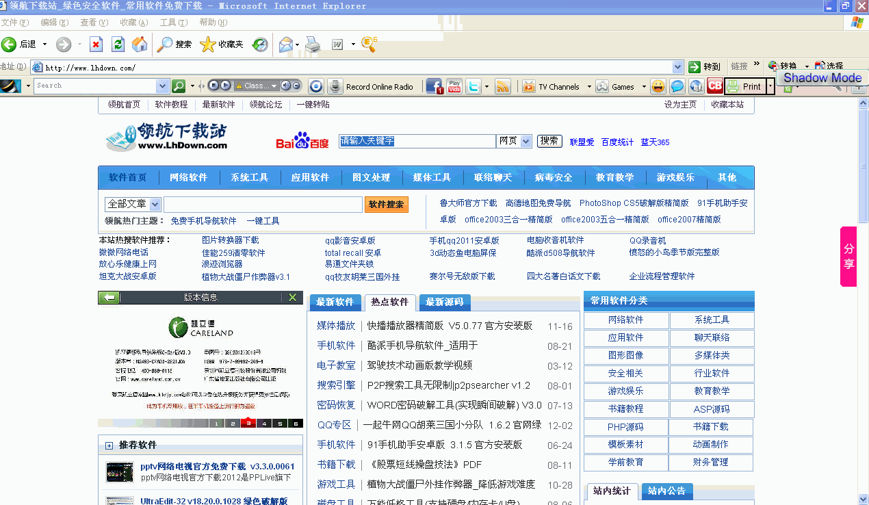Expand the Print button dropdown arrow
The image size is (869, 505).
click(x=770, y=86)
